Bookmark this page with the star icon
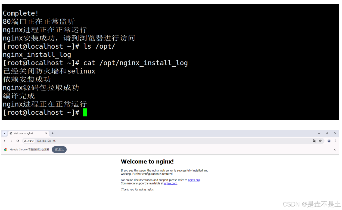This screenshot has width=342, height=210. click(x=320, y=141)
